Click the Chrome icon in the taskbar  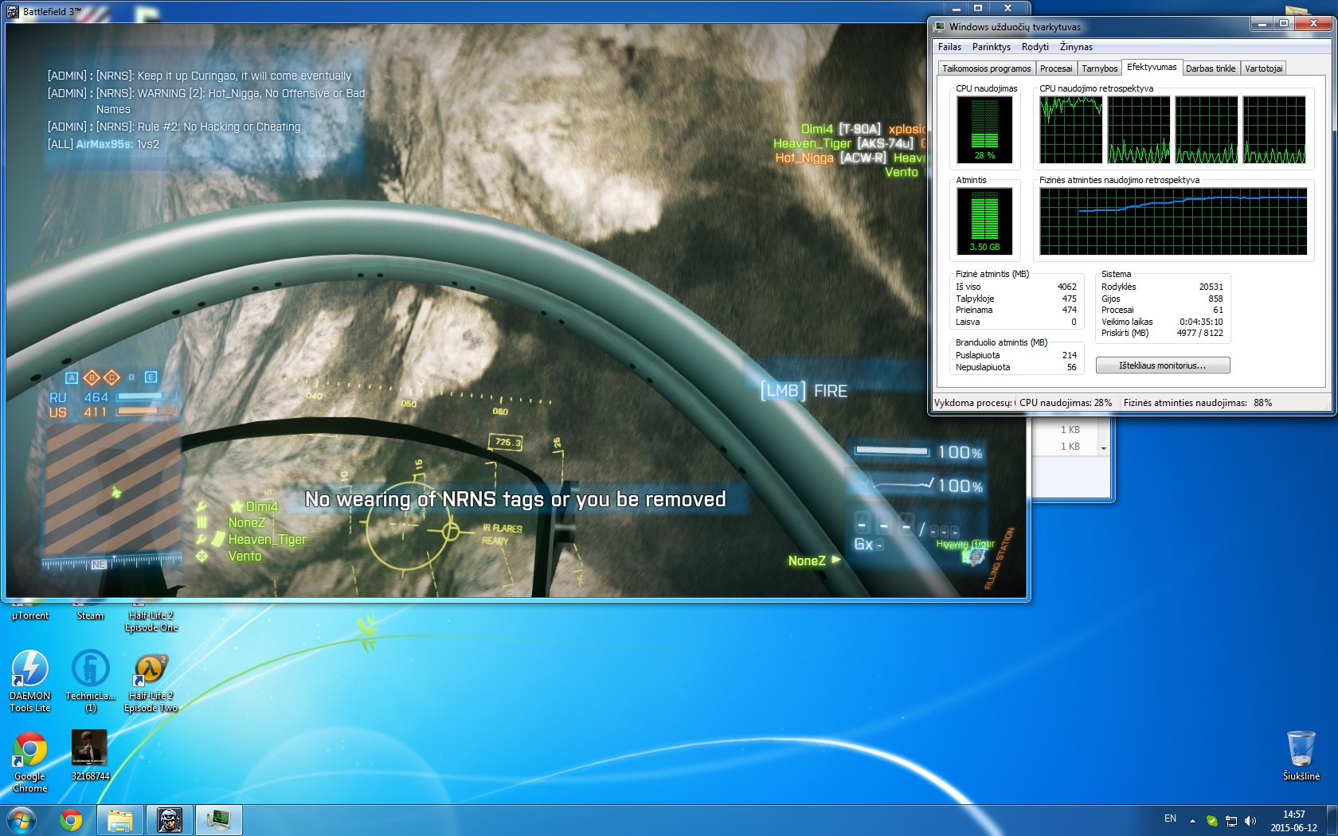(71, 820)
